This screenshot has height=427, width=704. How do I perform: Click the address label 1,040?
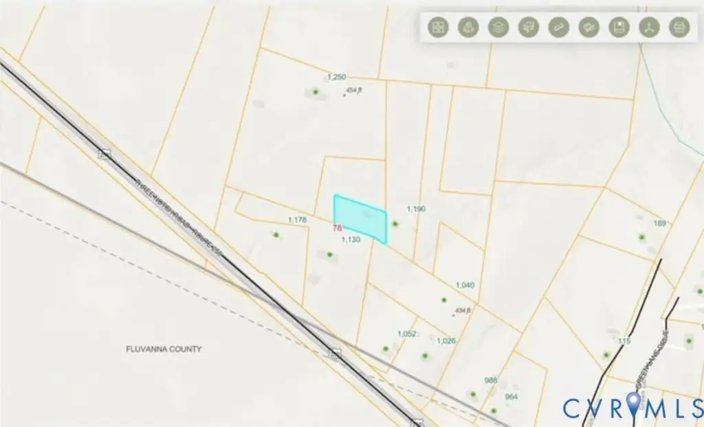point(465,286)
